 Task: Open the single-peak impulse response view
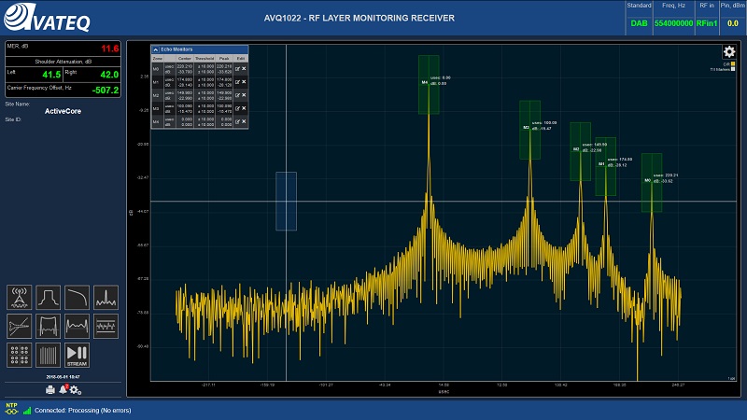106,297
